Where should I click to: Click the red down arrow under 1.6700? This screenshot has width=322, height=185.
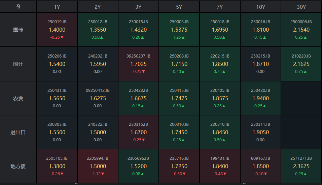(143, 140)
